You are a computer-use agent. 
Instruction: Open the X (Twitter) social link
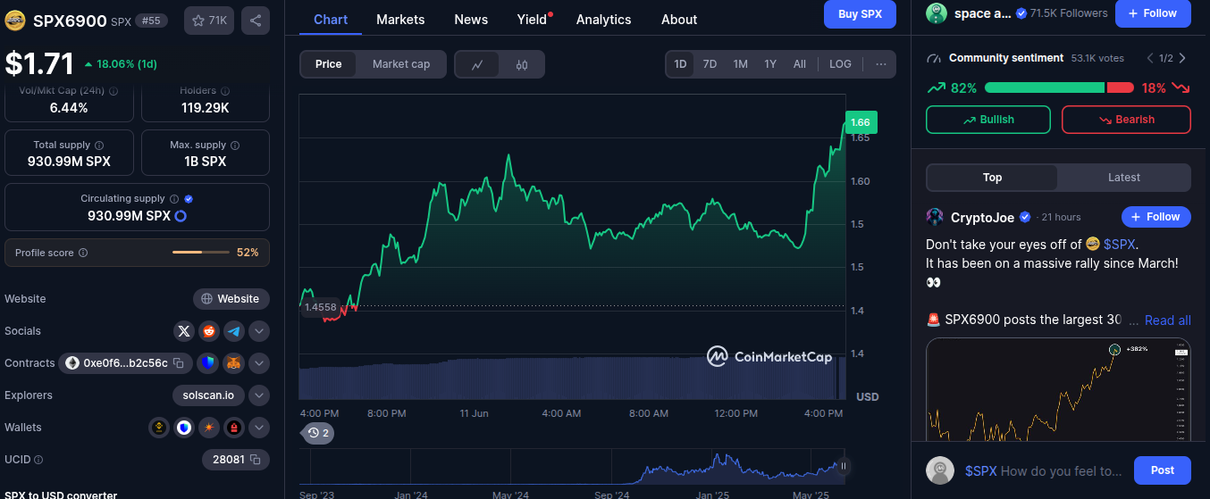pos(184,331)
